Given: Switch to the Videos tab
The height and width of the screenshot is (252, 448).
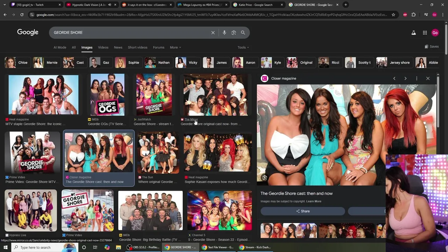Looking at the screenshot, I should pyautogui.click(x=103, y=47).
